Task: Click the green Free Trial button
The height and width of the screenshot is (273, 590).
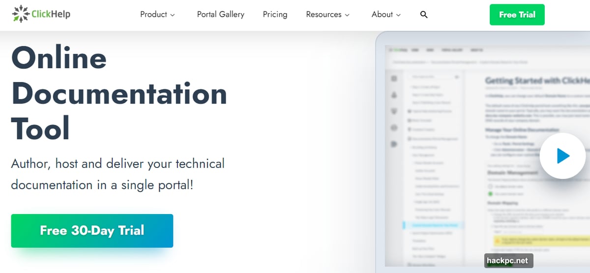Action: (517, 15)
